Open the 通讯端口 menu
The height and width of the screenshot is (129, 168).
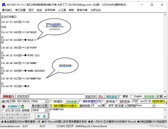[x=7, y=10]
